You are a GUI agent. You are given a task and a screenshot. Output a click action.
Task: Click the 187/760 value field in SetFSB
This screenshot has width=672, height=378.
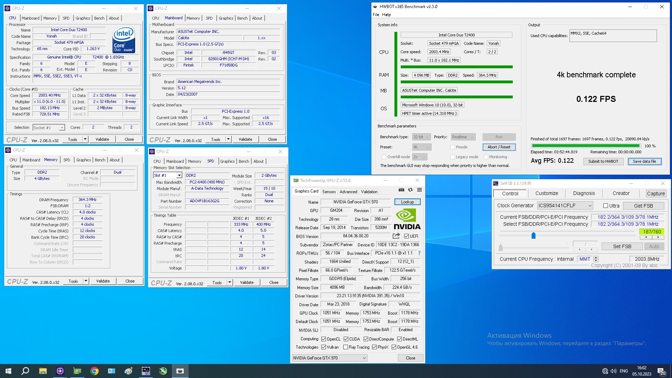pyautogui.click(x=652, y=232)
